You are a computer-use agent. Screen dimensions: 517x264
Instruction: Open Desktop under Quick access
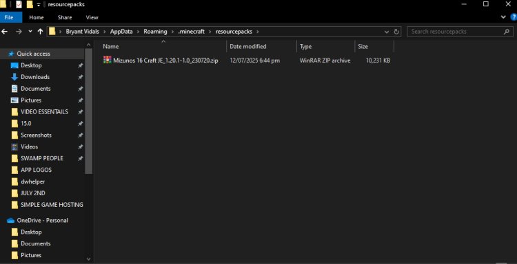point(31,65)
